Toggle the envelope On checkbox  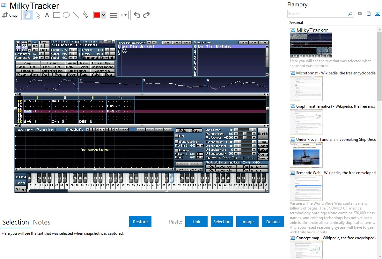point(177,136)
